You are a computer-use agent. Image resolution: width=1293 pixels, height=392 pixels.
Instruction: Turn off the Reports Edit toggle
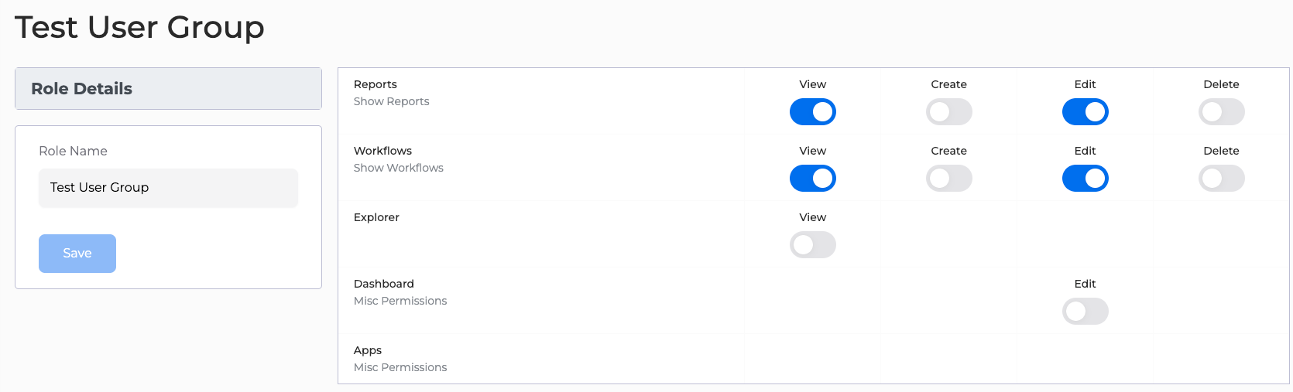coord(1085,112)
